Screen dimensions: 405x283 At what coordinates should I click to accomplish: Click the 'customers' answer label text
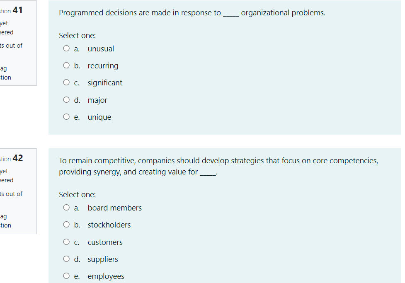pyautogui.click(x=105, y=242)
